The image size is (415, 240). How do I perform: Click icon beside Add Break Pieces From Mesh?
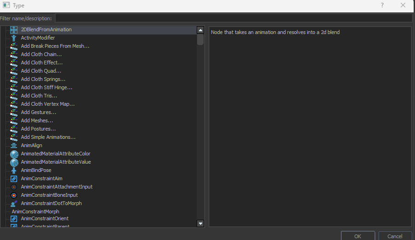14,46
